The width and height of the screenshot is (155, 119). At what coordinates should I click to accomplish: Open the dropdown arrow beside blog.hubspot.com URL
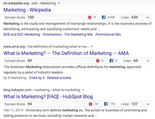coord(83,90)
